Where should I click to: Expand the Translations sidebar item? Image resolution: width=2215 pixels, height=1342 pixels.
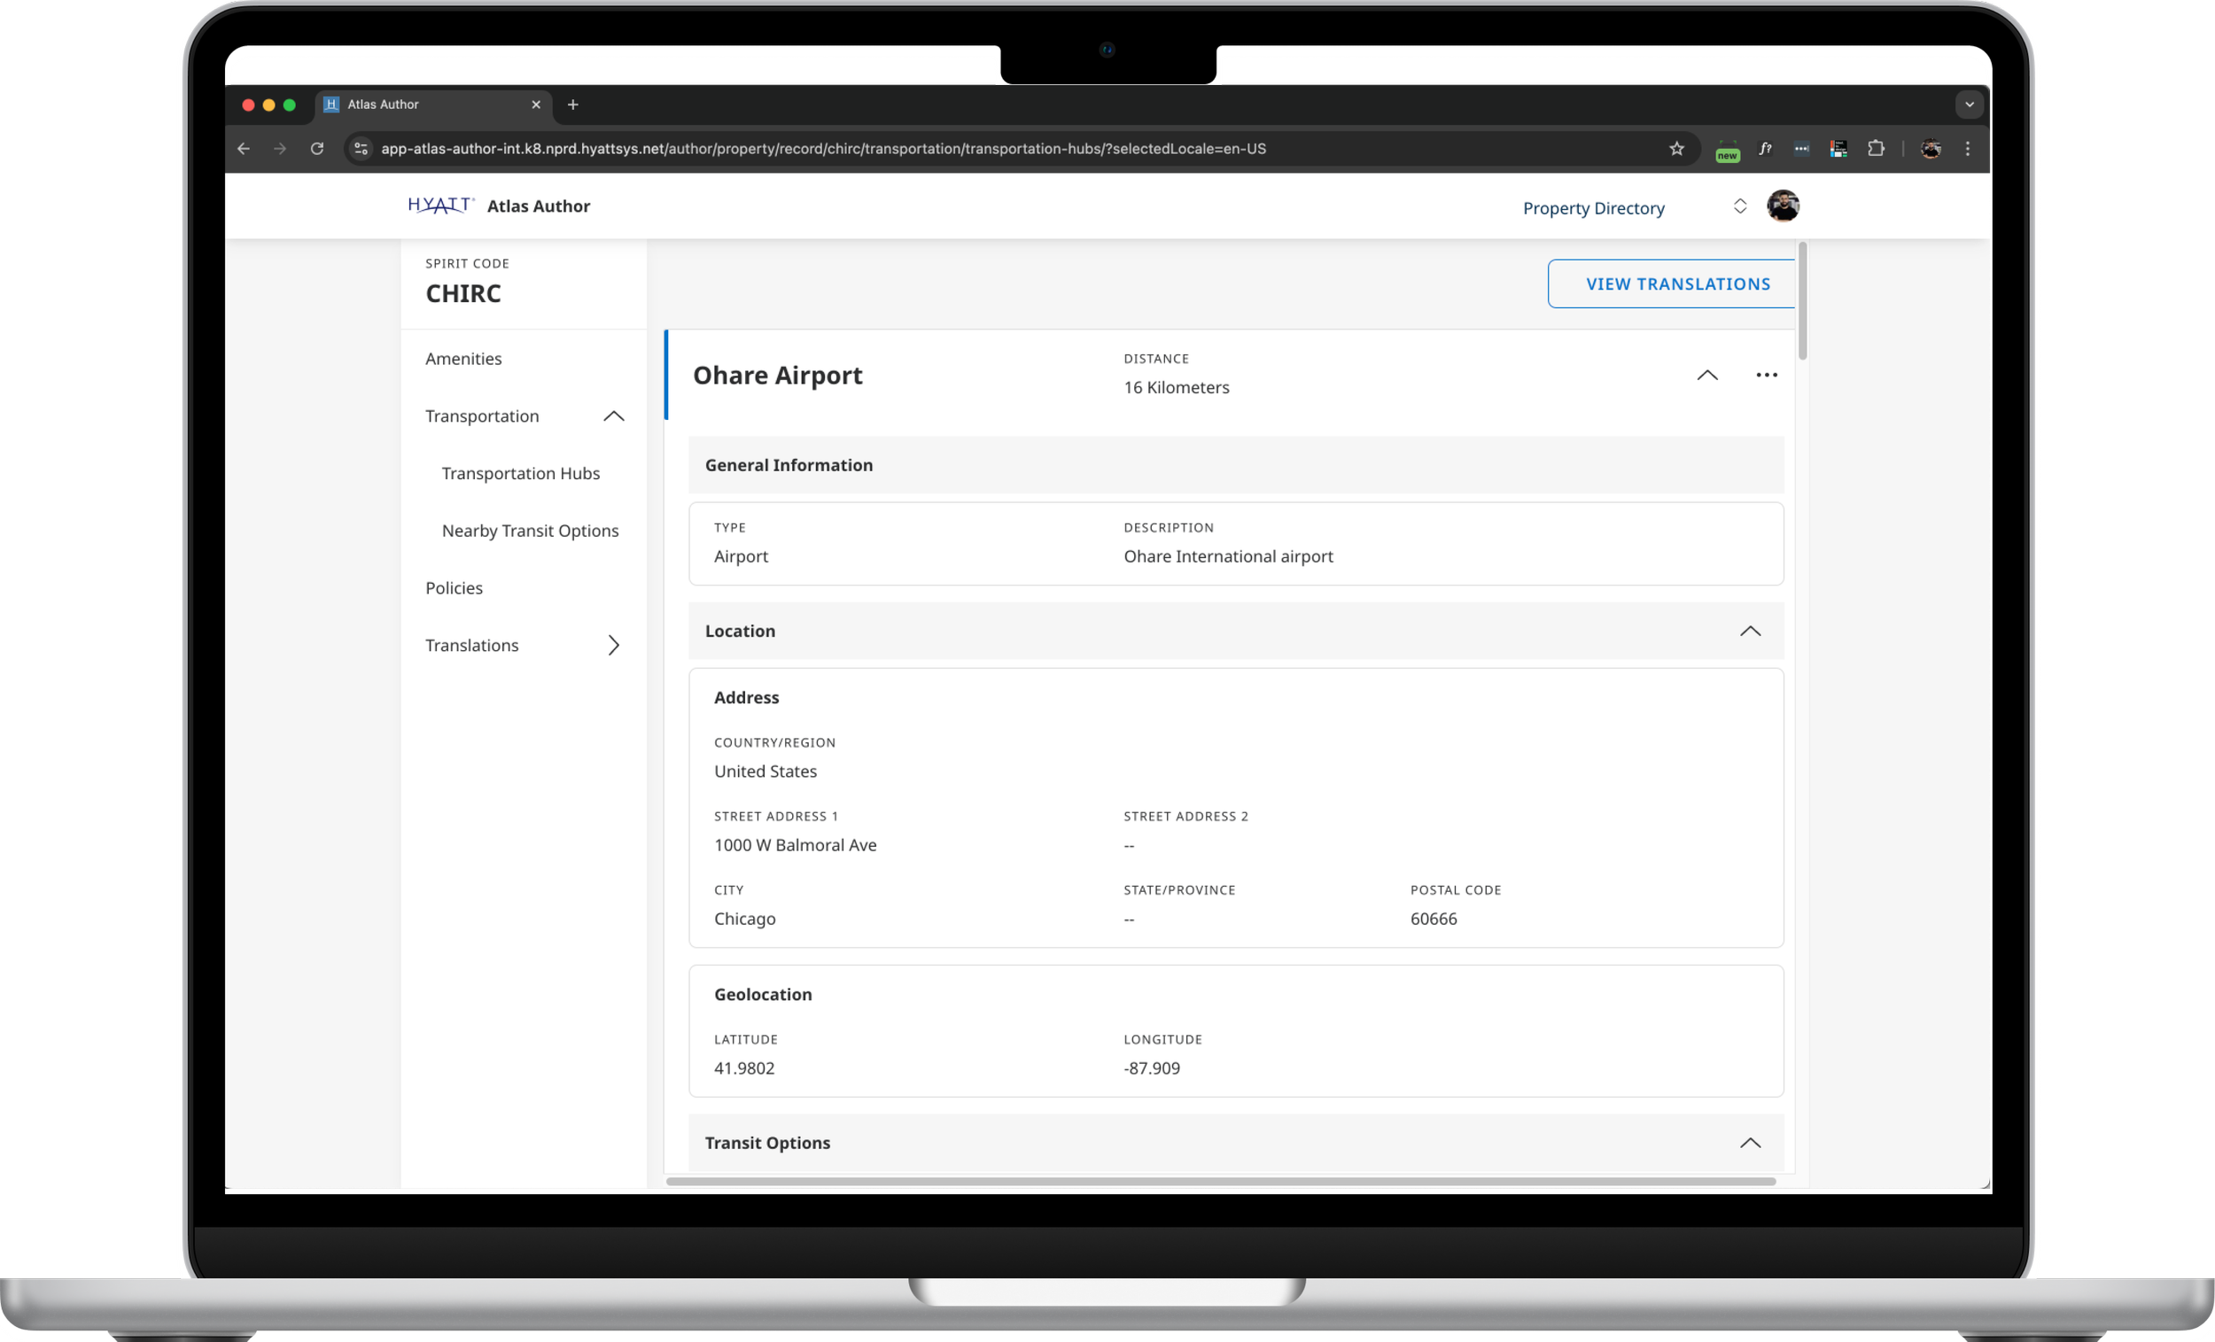[x=613, y=646]
